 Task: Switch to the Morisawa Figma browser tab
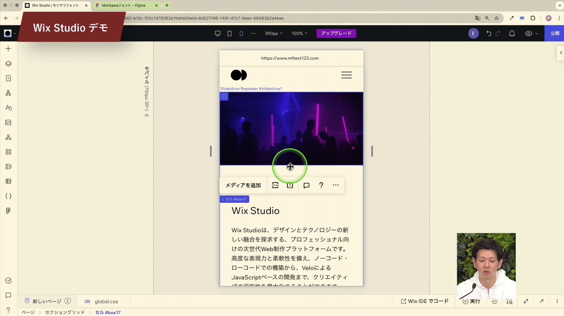point(127,5)
